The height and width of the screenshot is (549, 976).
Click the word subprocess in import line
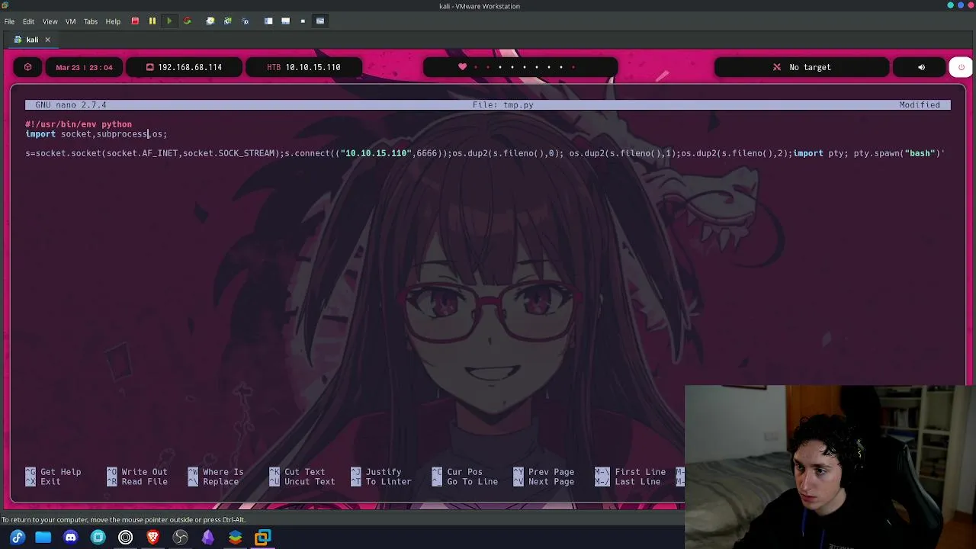[122, 134]
